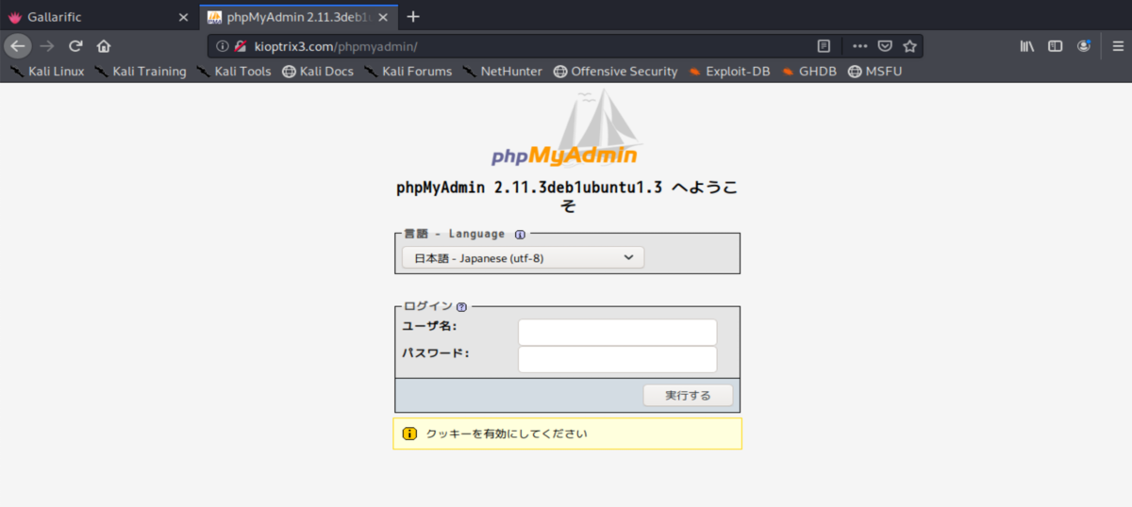The height and width of the screenshot is (507, 1132).
Task: Open page actions three-dot menu
Action: [x=859, y=45]
